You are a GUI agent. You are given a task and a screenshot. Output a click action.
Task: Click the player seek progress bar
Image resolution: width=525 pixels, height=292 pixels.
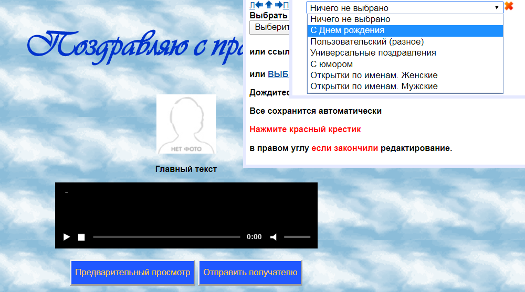pos(166,237)
